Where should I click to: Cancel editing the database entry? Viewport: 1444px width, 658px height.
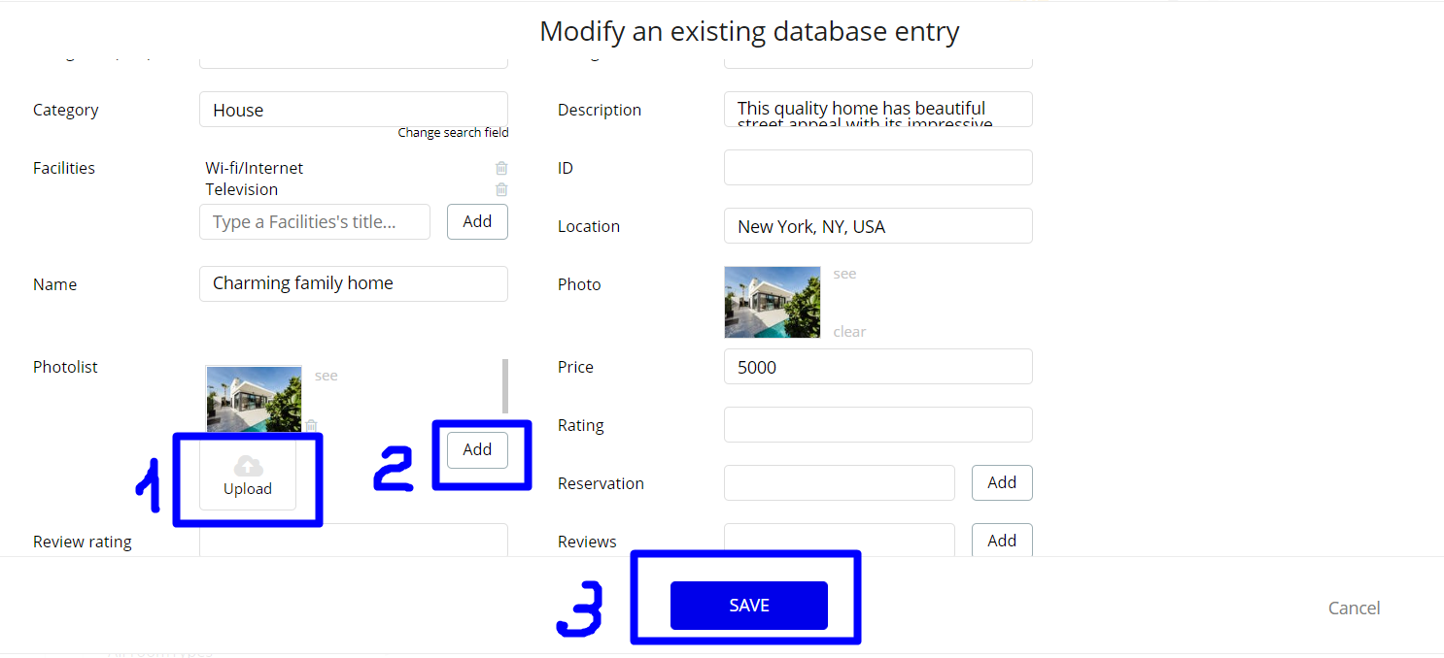[1355, 608]
